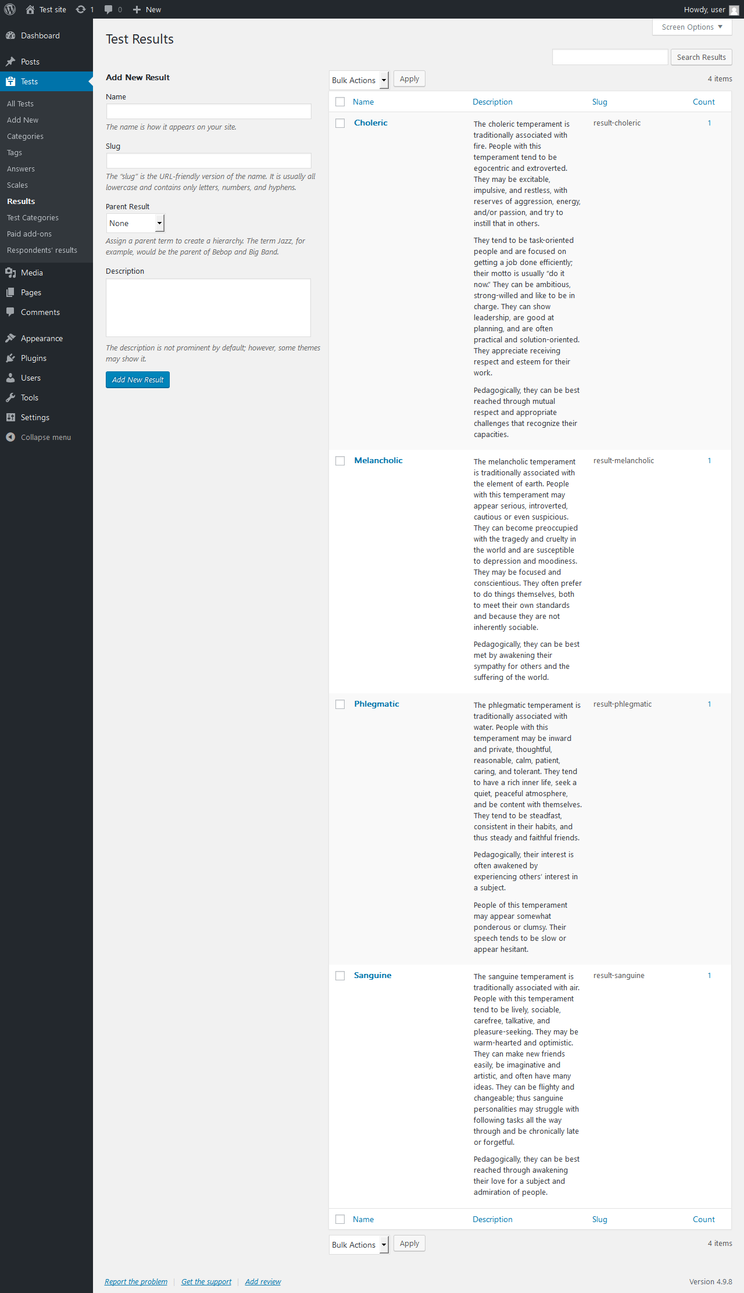The height and width of the screenshot is (1293, 744).
Task: Click Get the support footer link
Action: point(206,1281)
